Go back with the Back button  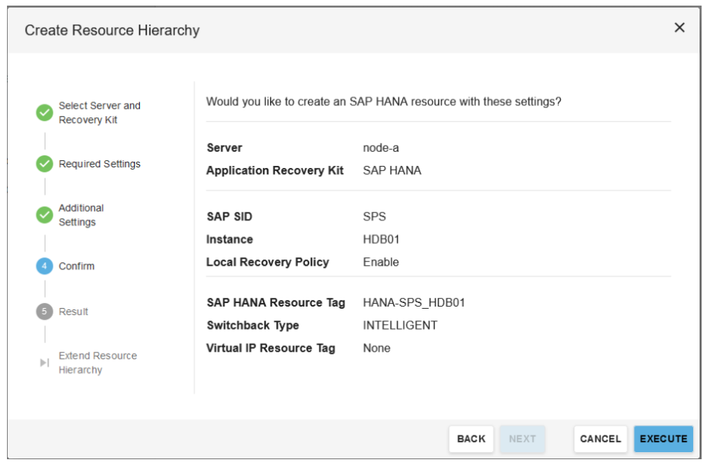pyautogui.click(x=471, y=439)
